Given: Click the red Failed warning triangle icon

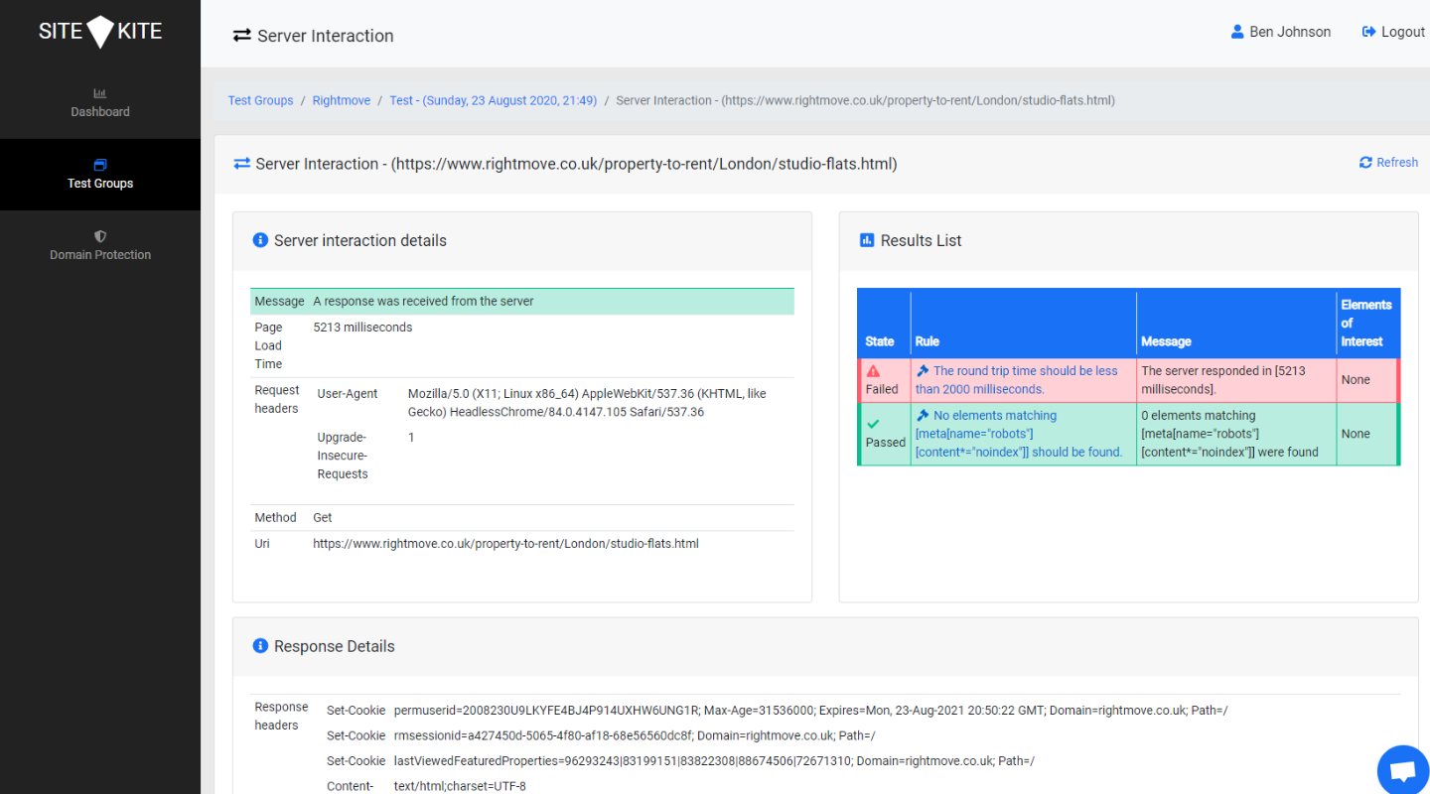Looking at the screenshot, I should tap(874, 371).
